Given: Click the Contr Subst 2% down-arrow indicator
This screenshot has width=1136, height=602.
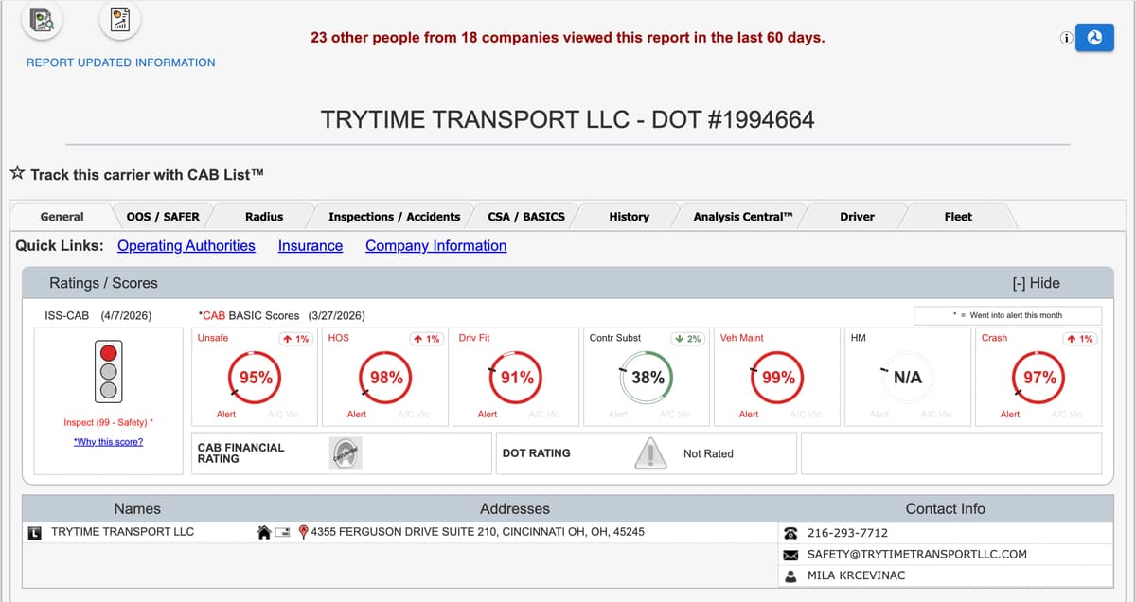Looking at the screenshot, I should coord(687,339).
